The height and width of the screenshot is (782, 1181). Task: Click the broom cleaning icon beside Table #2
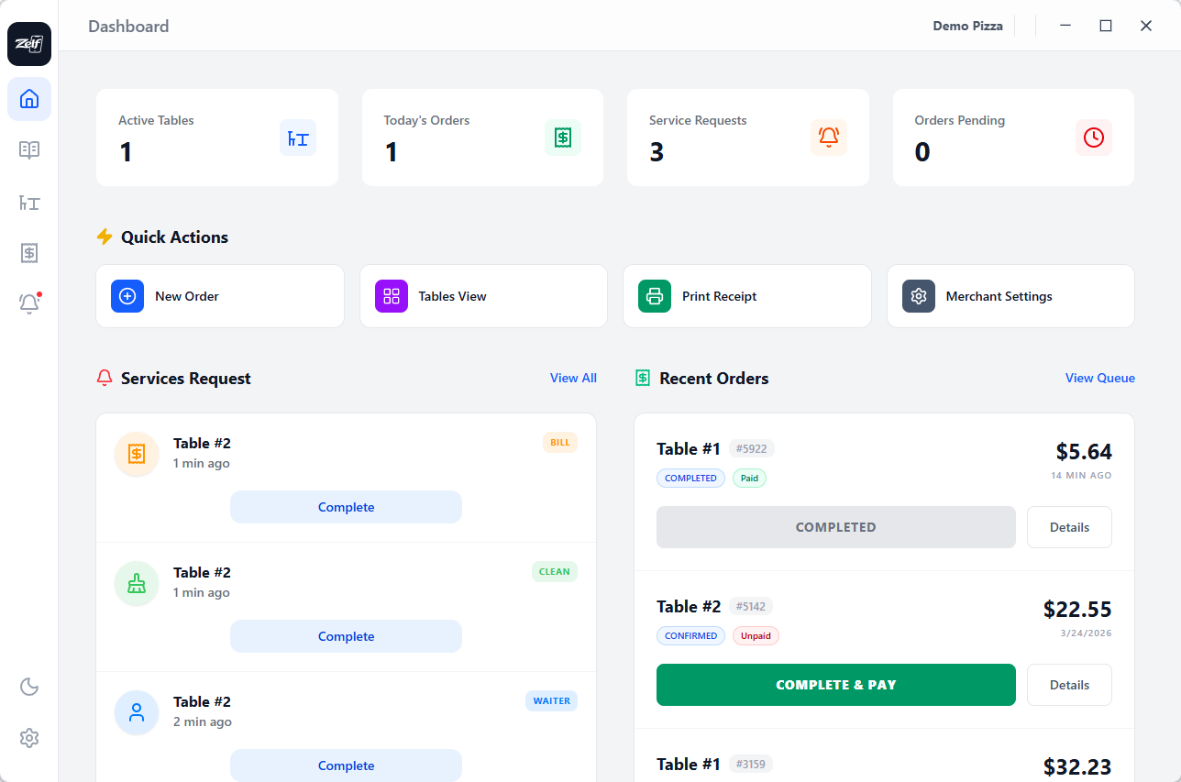coord(136,583)
